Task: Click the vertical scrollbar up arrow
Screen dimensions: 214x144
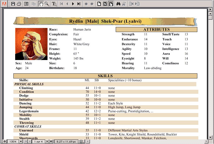Action: pos(210,14)
